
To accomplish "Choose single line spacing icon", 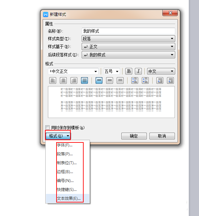I will tap(99, 80).
